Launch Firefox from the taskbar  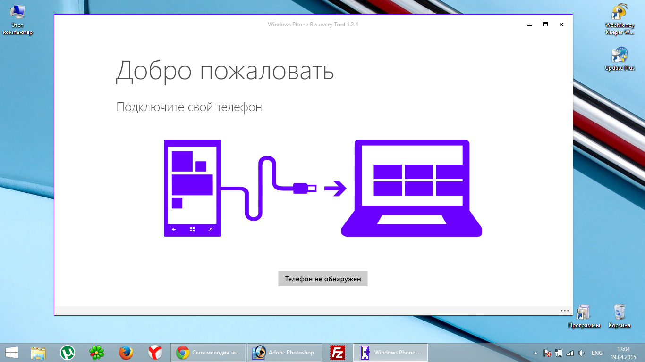(x=126, y=352)
